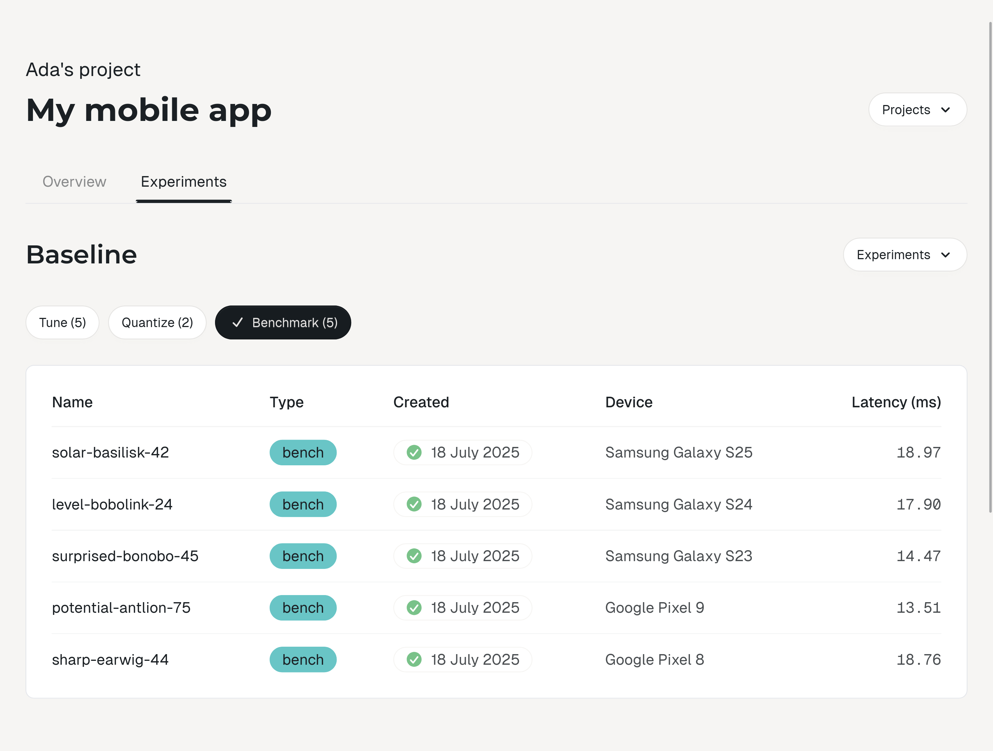Image resolution: width=993 pixels, height=751 pixels.
Task: Click the success check icon on sharp-earwig-44 row
Action: click(414, 659)
